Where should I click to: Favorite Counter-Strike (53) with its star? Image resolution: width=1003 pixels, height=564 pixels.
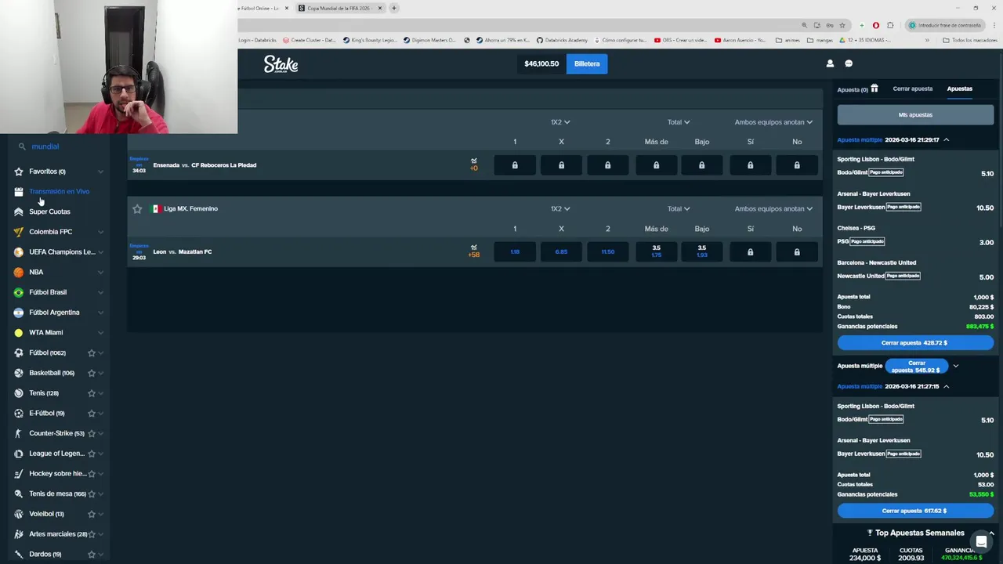point(92,433)
